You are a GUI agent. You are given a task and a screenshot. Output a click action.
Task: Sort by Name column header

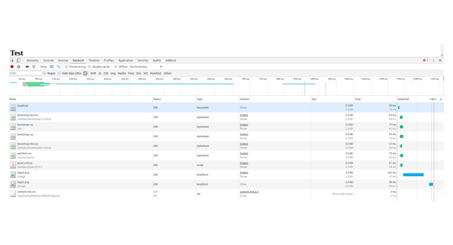pos(80,99)
